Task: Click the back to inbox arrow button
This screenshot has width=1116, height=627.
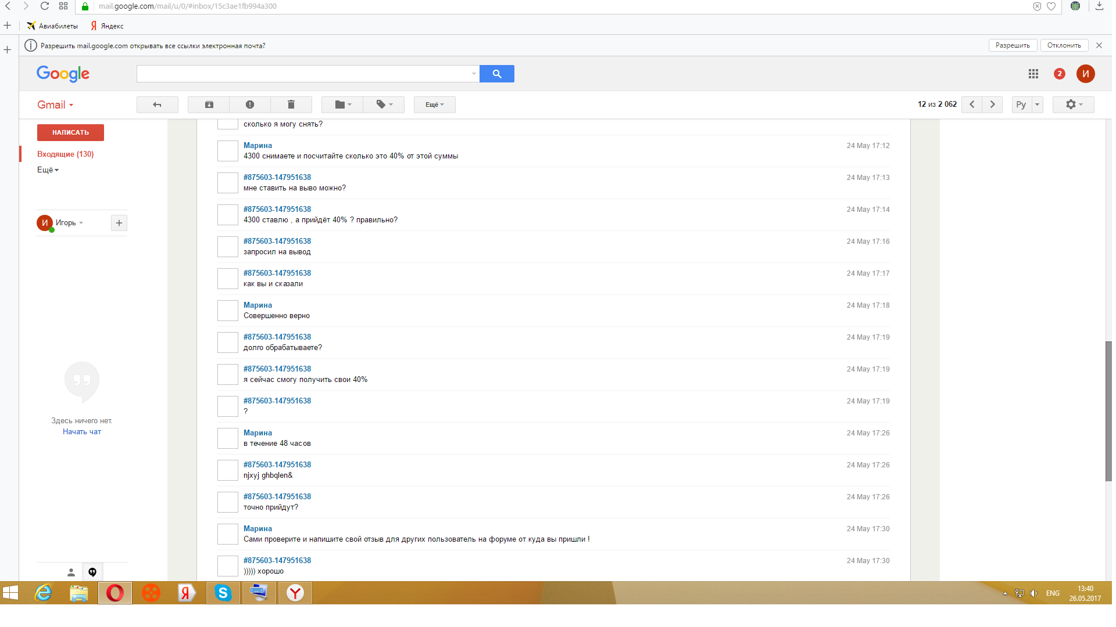Action: [x=157, y=105]
